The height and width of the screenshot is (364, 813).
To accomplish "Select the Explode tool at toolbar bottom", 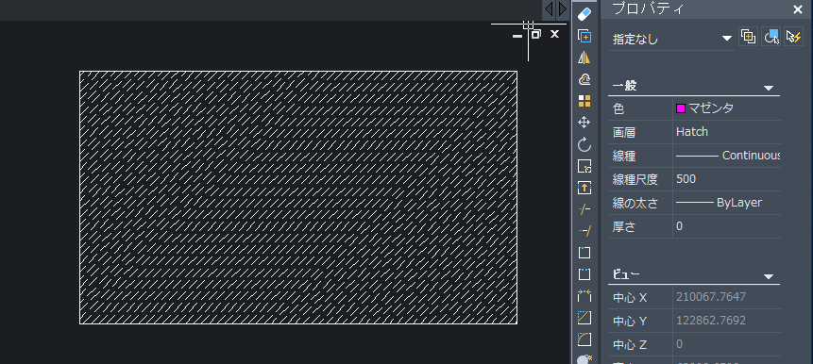I will pyautogui.click(x=584, y=359).
